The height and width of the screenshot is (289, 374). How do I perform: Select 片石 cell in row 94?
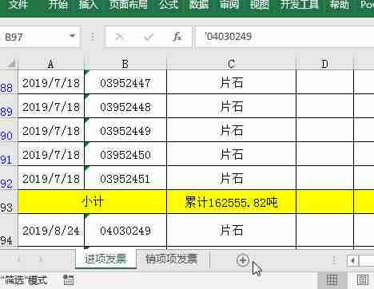[x=231, y=230]
